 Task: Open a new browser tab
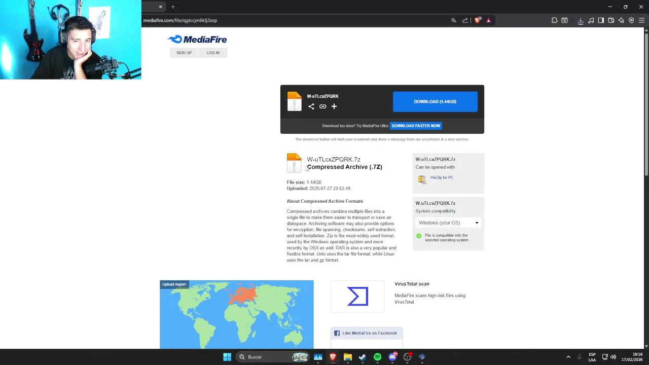click(x=173, y=7)
